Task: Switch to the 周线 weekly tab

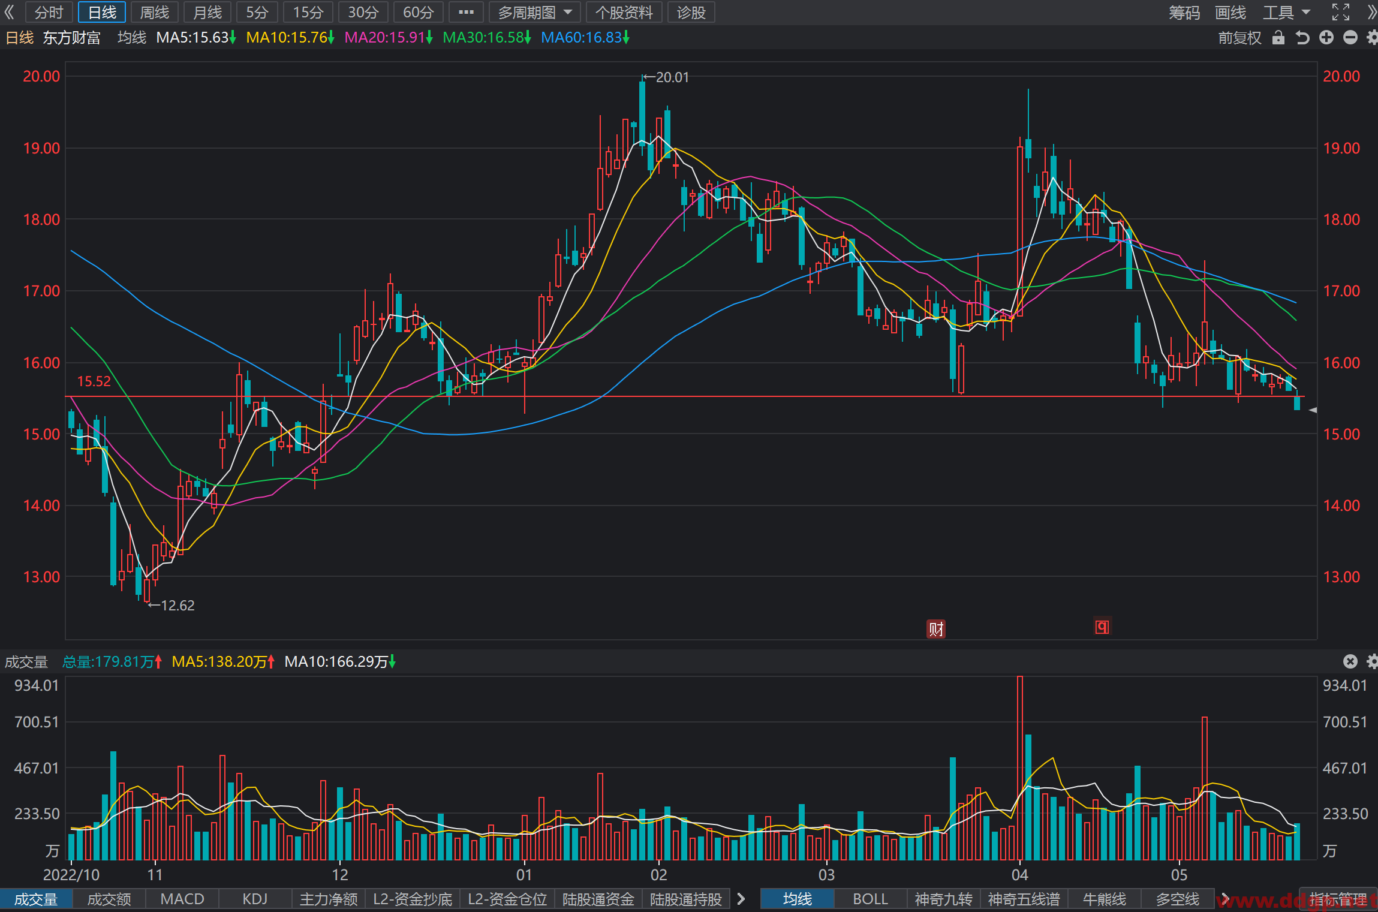Action: pyautogui.click(x=154, y=13)
